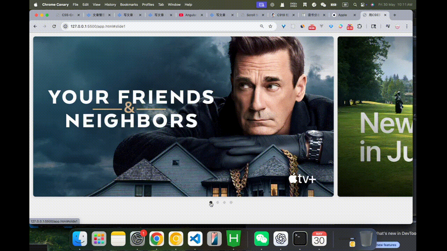Open the Chrome media controls icon

click(x=388, y=26)
